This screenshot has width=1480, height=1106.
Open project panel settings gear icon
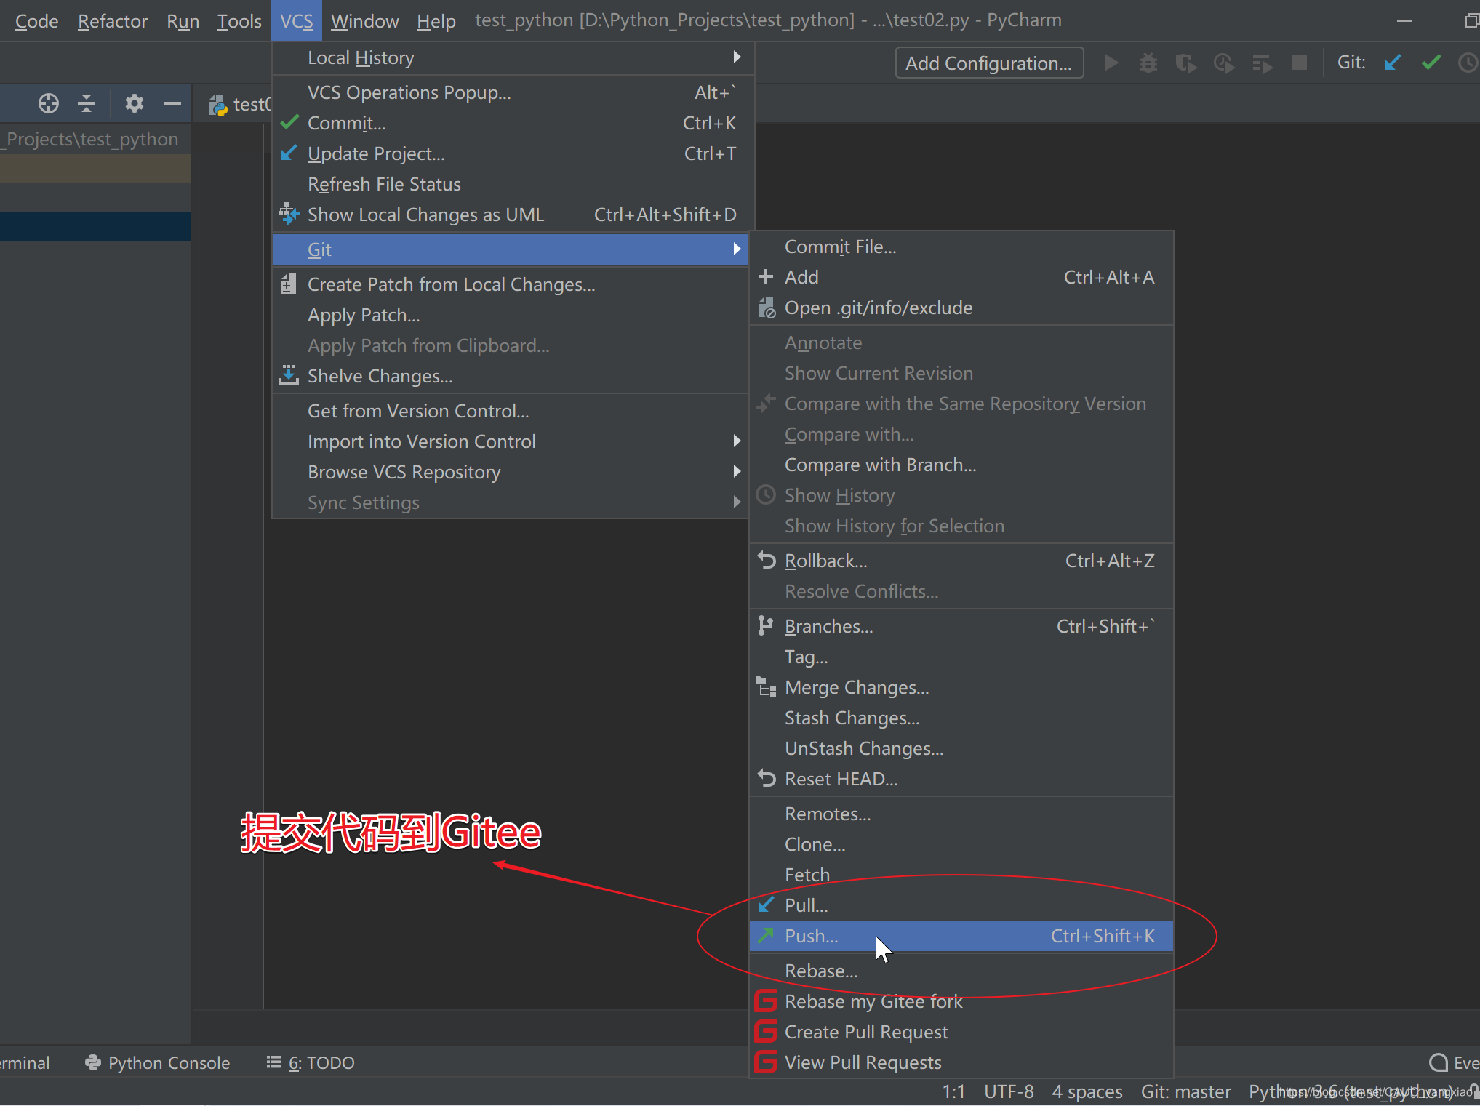[x=134, y=103]
